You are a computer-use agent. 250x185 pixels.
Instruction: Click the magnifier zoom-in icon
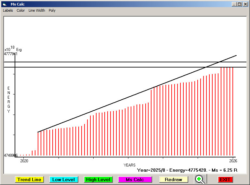(201, 179)
